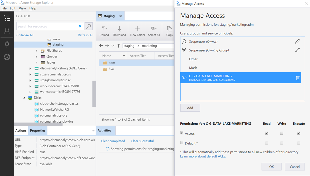Click Refresh All link
This screenshot has width=310, height=176.
85,35
